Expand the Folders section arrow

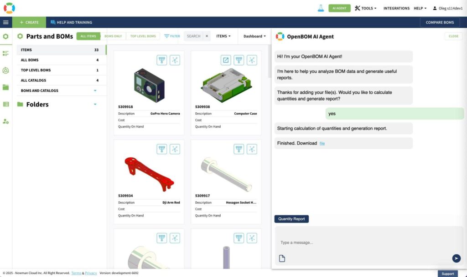tap(95, 104)
